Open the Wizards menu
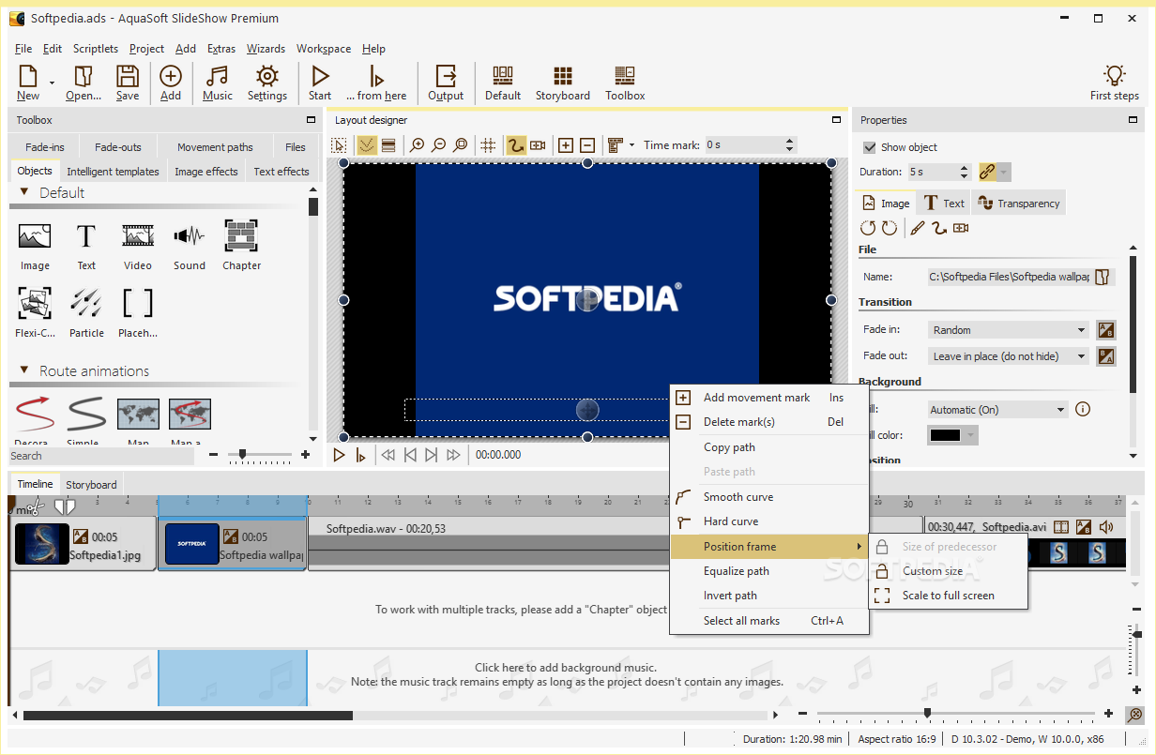 (266, 49)
